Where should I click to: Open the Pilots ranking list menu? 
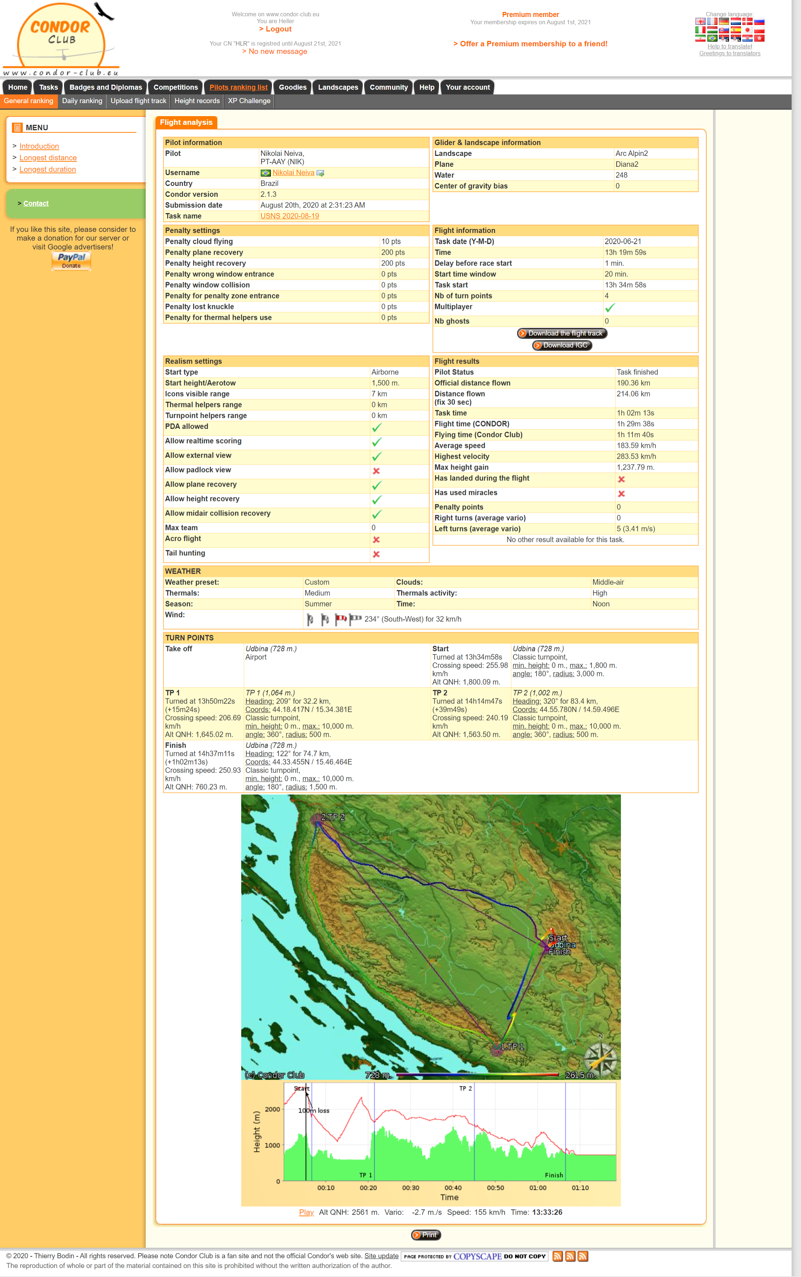[x=238, y=88]
